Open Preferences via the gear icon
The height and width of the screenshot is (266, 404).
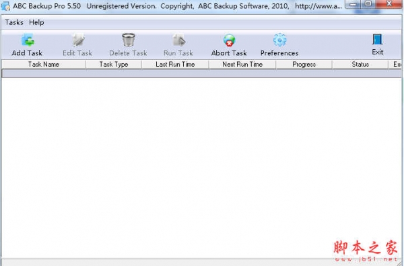coord(279,40)
